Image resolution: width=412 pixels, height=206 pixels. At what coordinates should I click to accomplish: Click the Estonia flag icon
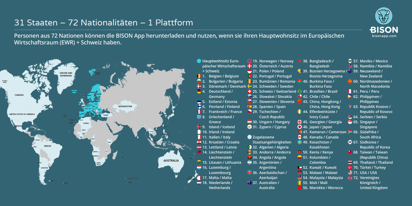tap(199, 102)
